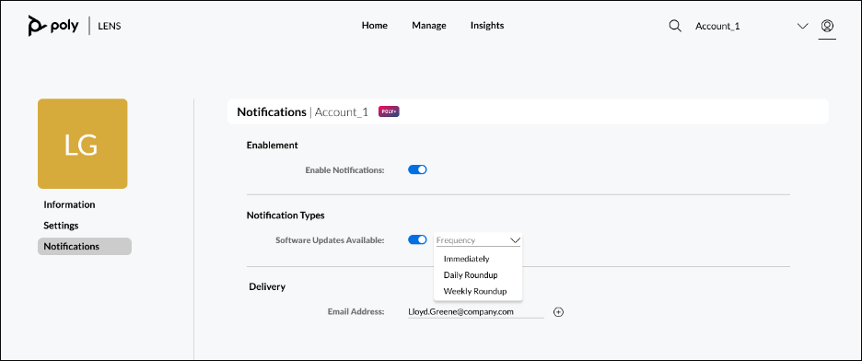Image resolution: width=862 pixels, height=361 pixels.
Task: Select Notifications in the sidebar
Action: (x=85, y=246)
